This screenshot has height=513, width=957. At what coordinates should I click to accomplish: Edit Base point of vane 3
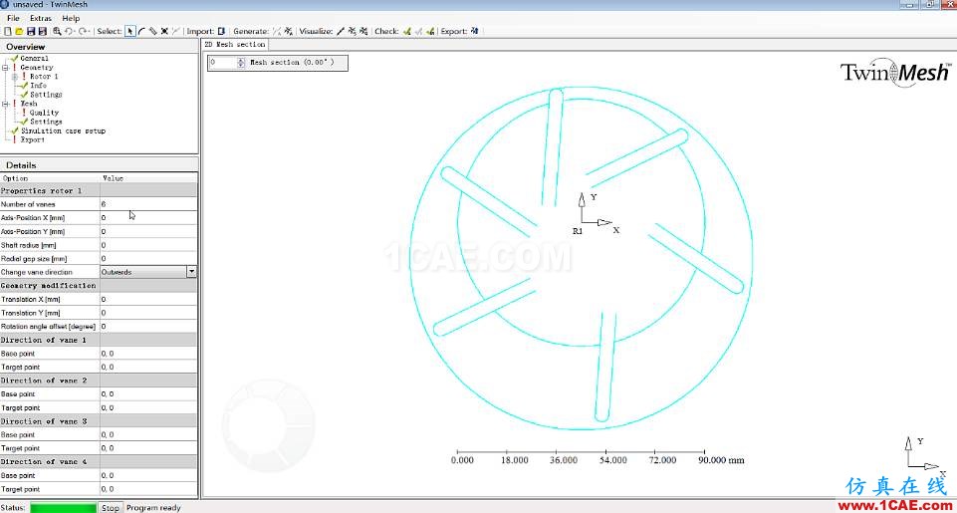coord(148,435)
